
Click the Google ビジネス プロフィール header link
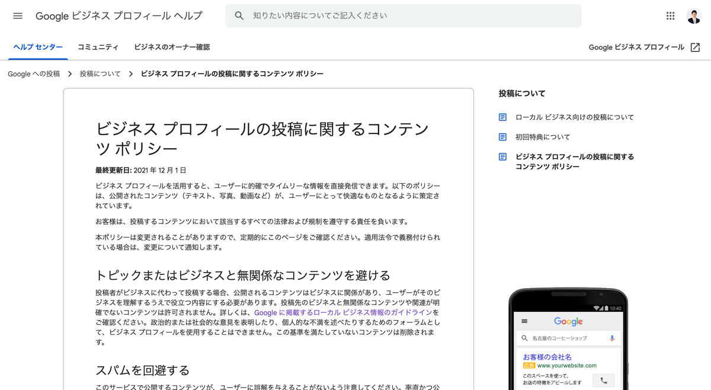[x=636, y=47]
